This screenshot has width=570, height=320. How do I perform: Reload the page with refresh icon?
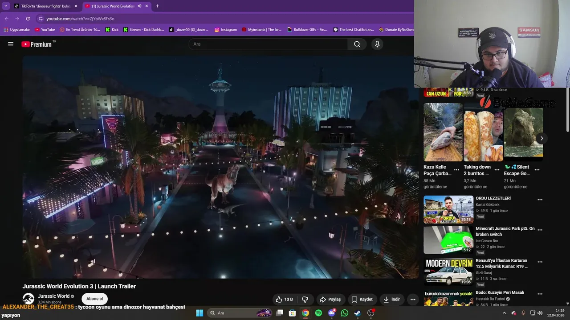[28, 19]
